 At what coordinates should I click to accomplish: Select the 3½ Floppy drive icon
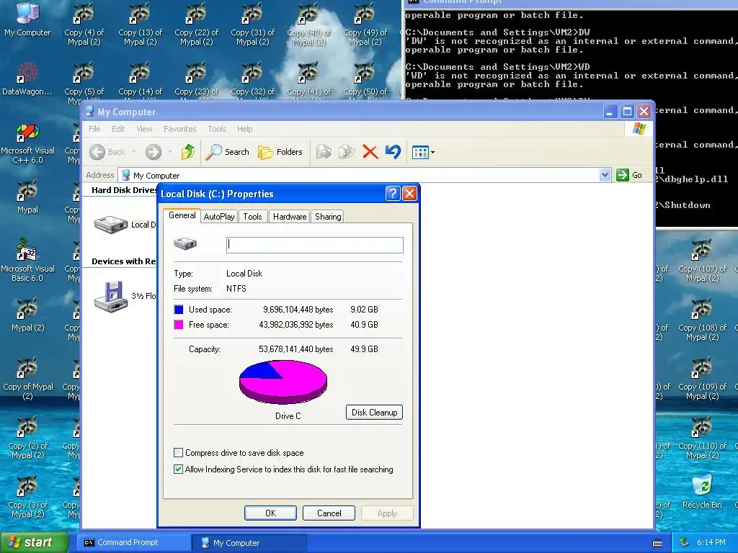click(111, 296)
